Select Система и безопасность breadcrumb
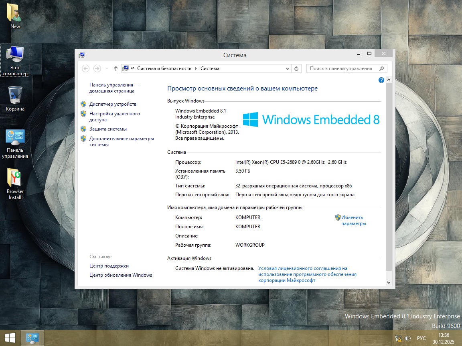This screenshot has height=346, width=462. (x=164, y=68)
